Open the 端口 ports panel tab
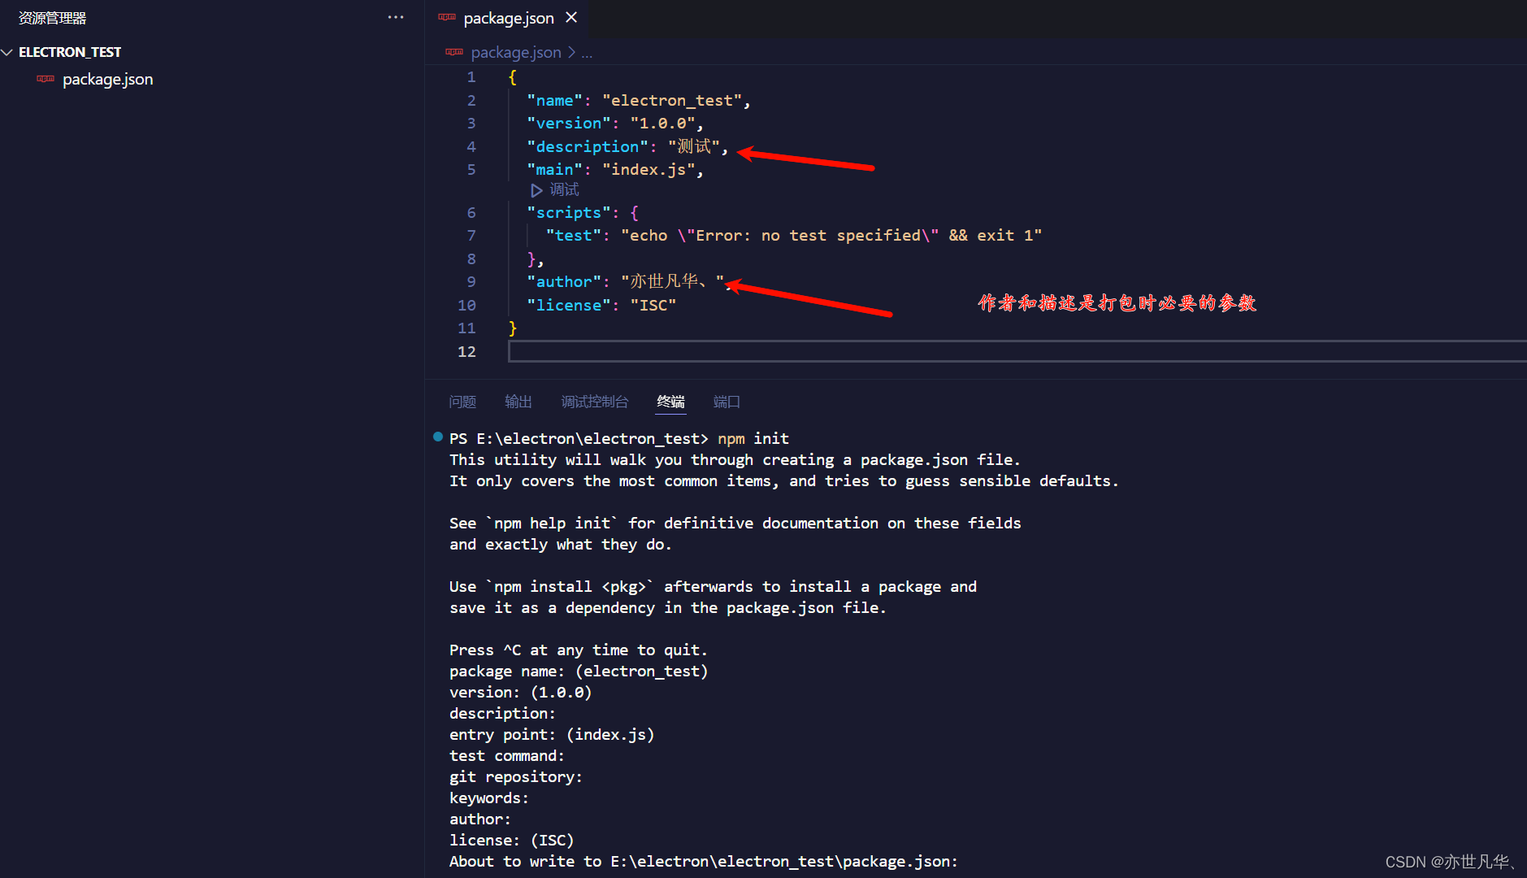The image size is (1527, 878). pyautogui.click(x=727, y=402)
